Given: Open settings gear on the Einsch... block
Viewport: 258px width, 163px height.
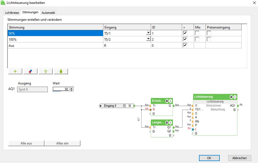Looking at the screenshot, I should click(167, 101).
